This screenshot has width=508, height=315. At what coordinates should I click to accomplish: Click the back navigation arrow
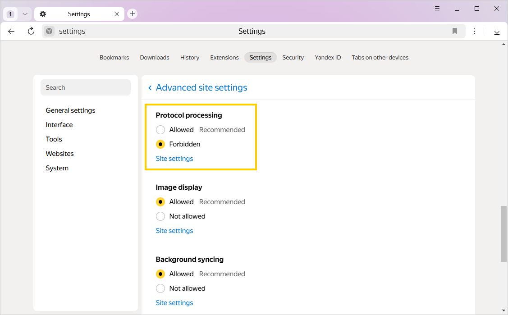pos(11,31)
